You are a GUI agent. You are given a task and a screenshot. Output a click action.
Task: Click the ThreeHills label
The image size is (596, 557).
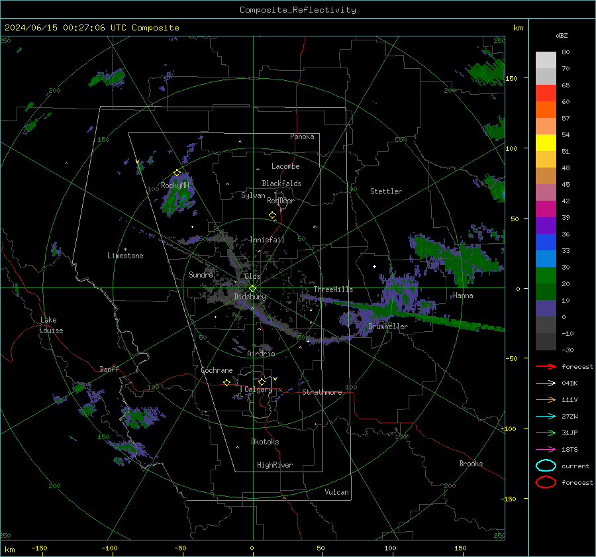click(x=333, y=289)
